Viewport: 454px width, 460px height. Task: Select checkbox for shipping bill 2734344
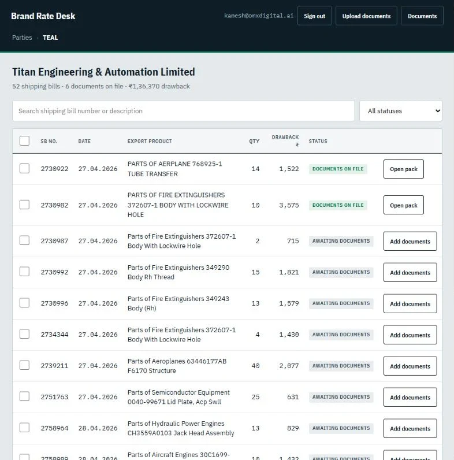pos(24,334)
